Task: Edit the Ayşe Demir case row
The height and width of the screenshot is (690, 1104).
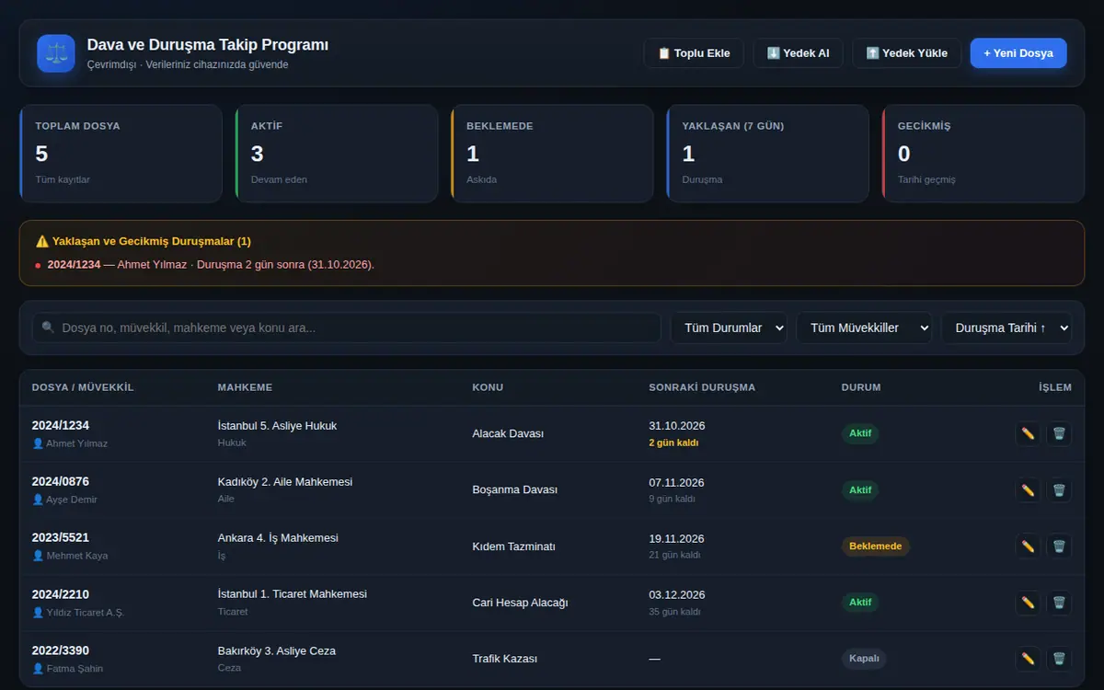Action: pyautogui.click(x=1028, y=490)
